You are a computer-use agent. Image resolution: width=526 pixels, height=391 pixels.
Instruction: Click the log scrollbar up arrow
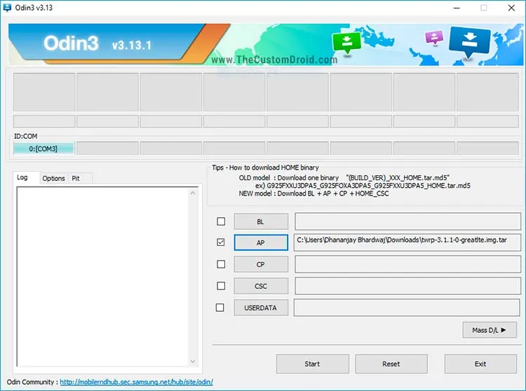tap(193, 193)
